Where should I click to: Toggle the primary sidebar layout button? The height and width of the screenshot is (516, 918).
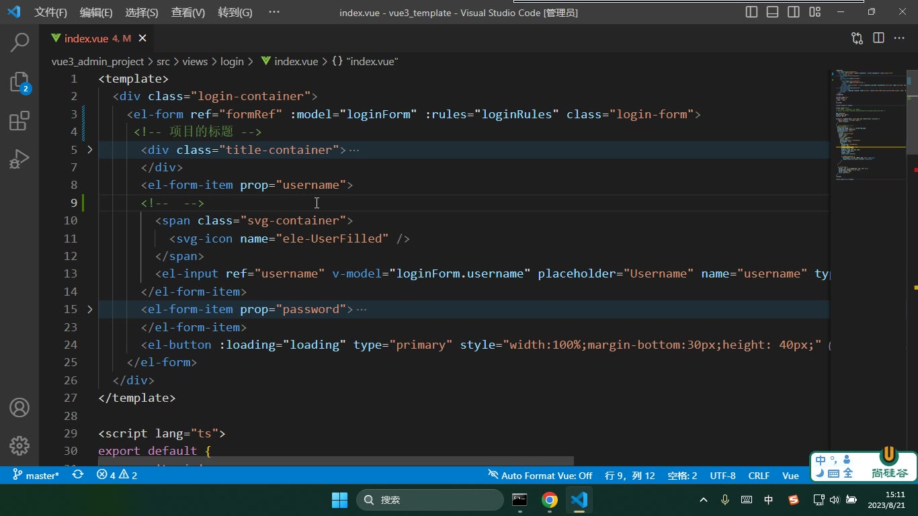[752, 12]
